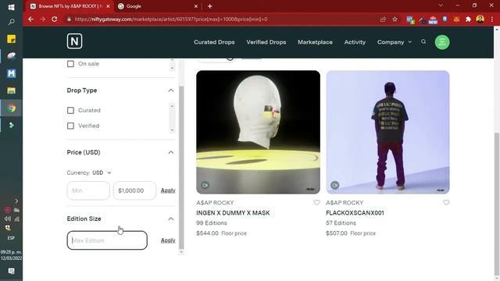Open Chrome tab search chevron
The width and height of the screenshot is (500, 281).
[441, 5]
